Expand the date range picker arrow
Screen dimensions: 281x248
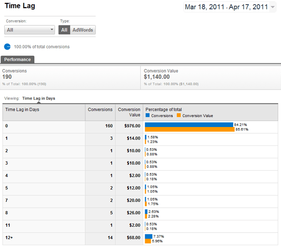[x=273, y=8]
